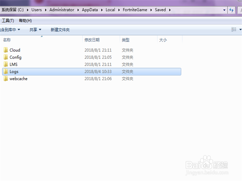Click the refresh address bar icon
Viewport: 242px width, 181px height.
point(231,10)
